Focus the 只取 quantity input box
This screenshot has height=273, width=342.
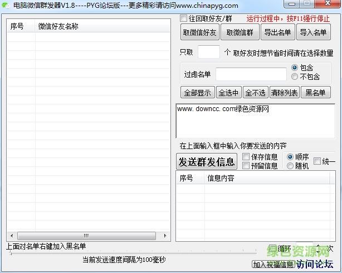pyautogui.click(x=208, y=52)
